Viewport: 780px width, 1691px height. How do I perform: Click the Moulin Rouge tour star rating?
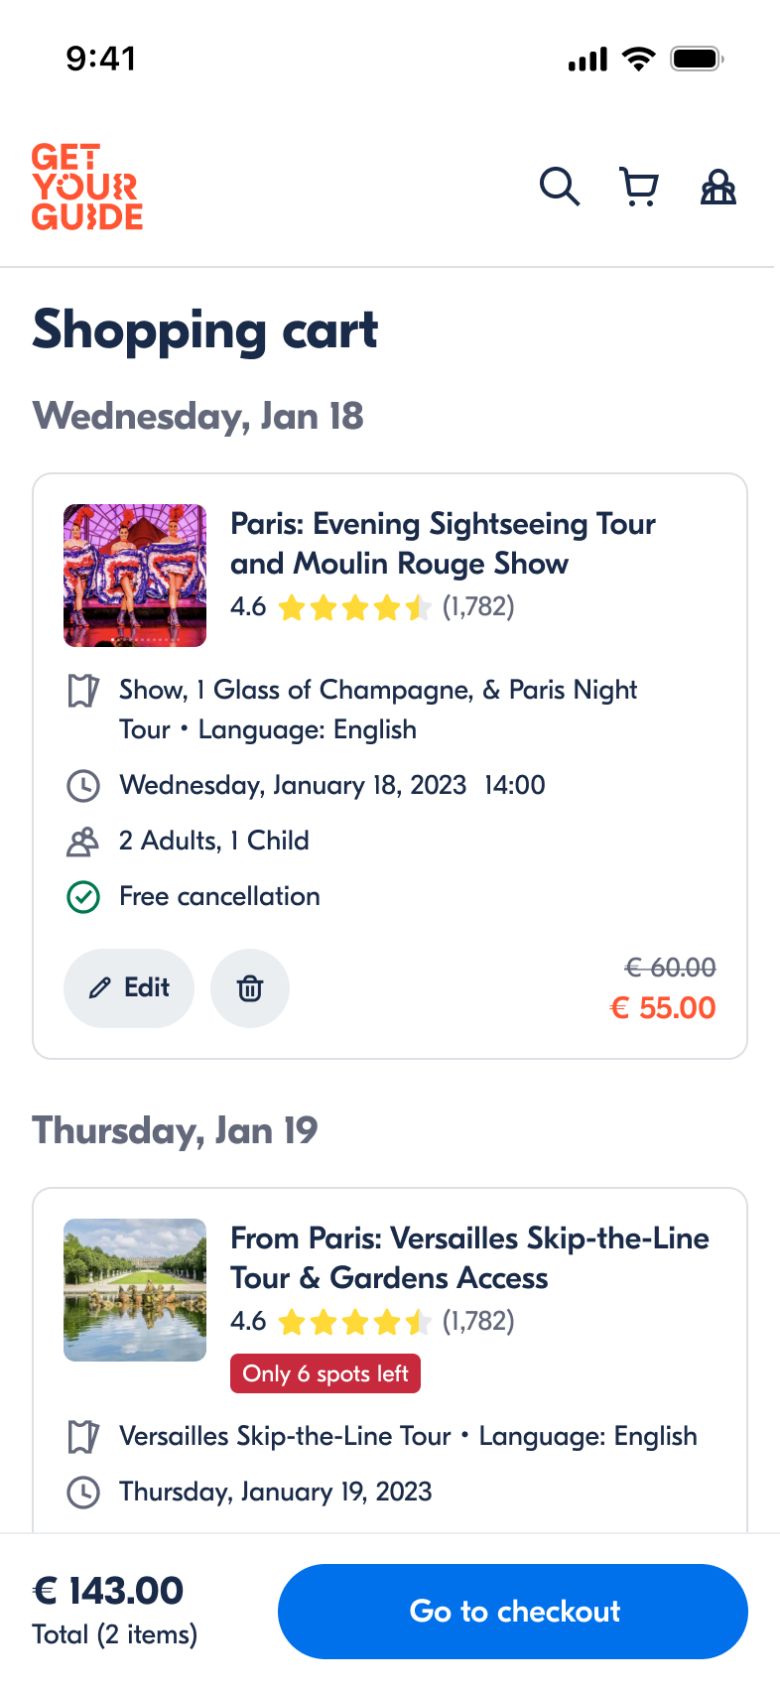[354, 607]
